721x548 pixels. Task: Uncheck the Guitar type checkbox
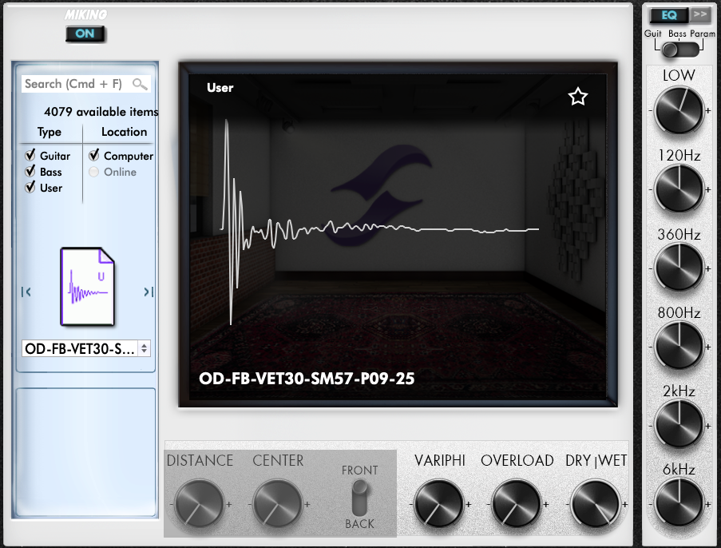coord(30,156)
